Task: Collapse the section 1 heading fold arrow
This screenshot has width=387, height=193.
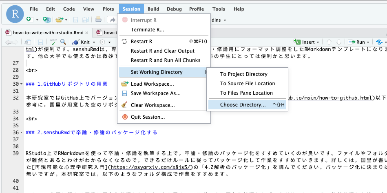Action: click(20, 84)
